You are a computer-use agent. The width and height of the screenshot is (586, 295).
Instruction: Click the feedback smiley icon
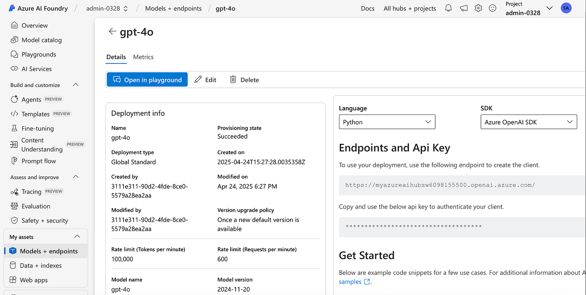[493, 8]
